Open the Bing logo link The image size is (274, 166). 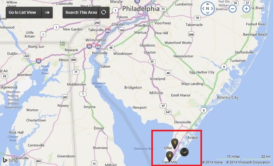[10, 160]
